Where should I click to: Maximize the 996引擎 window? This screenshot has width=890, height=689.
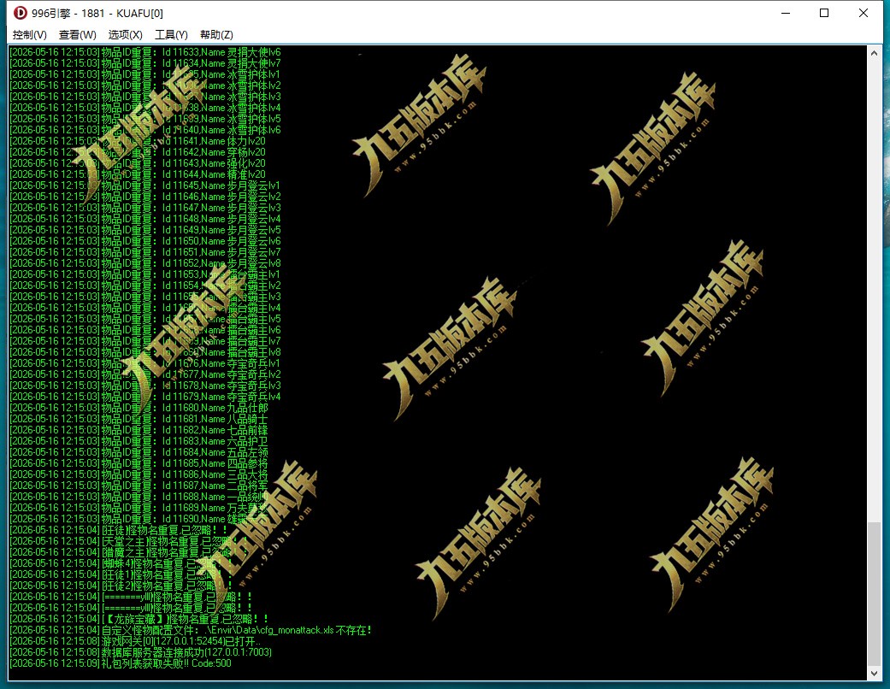tap(824, 13)
